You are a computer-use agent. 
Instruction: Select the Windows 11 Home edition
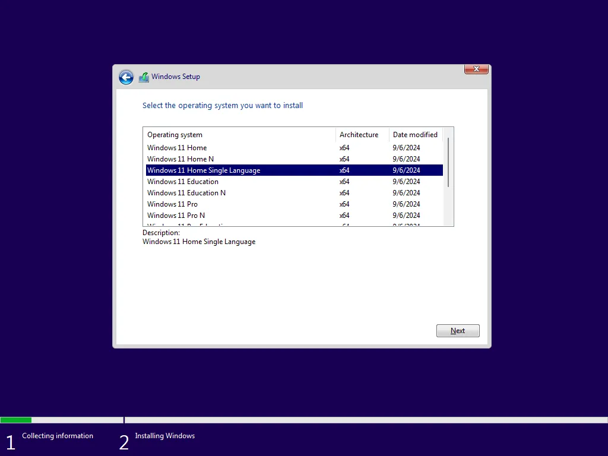point(177,147)
